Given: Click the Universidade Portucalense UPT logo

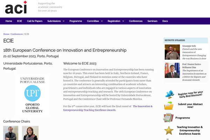Looking at the screenshot, I should click(32, 94).
